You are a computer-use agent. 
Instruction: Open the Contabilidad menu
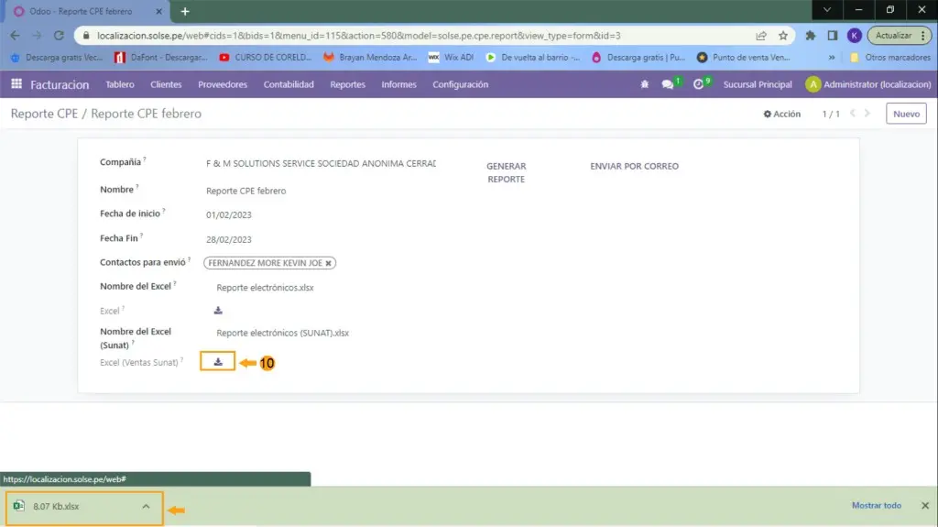pyautogui.click(x=289, y=84)
